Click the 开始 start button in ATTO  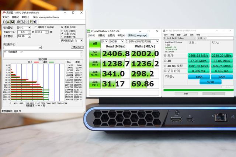click(x=77, y=47)
